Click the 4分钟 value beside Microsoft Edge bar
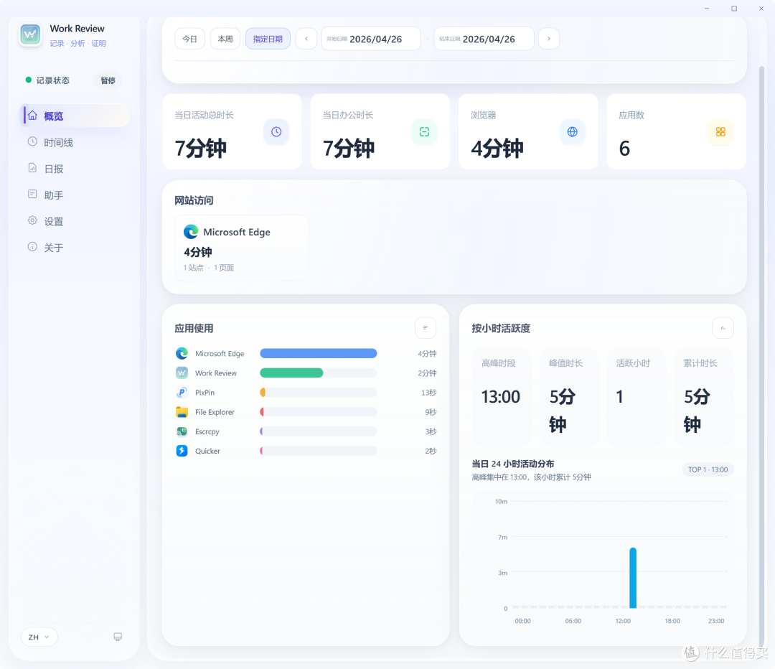Image resolution: width=775 pixels, height=669 pixels. pos(427,354)
